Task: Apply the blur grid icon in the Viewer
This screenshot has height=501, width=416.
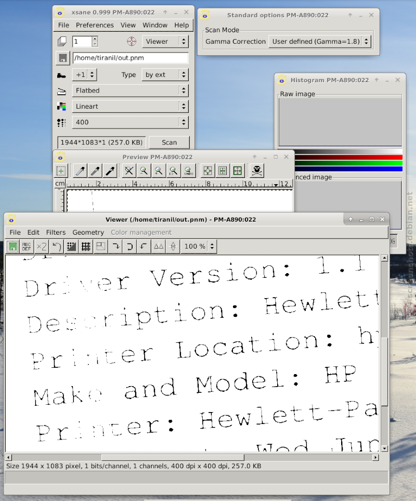Action: click(x=86, y=247)
